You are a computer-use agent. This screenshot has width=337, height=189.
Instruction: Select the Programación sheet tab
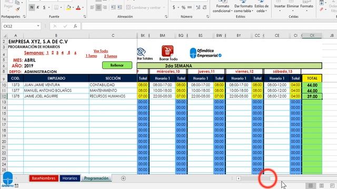click(x=96, y=178)
